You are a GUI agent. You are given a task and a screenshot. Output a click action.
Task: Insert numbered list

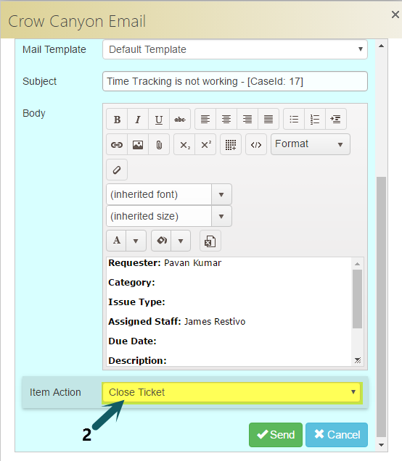[315, 119]
